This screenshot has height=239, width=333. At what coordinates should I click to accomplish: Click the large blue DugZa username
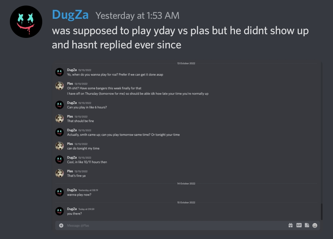[x=70, y=15]
